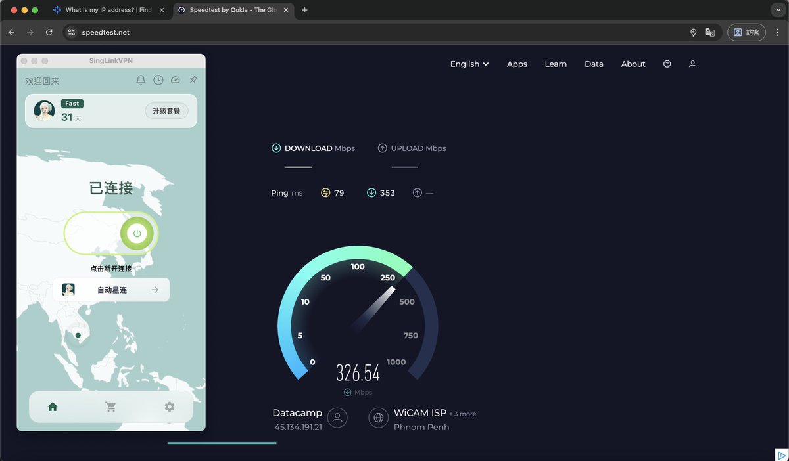This screenshot has width=789, height=461.
Task: Open the Learn menu on Speedtest
Action: tap(556, 64)
